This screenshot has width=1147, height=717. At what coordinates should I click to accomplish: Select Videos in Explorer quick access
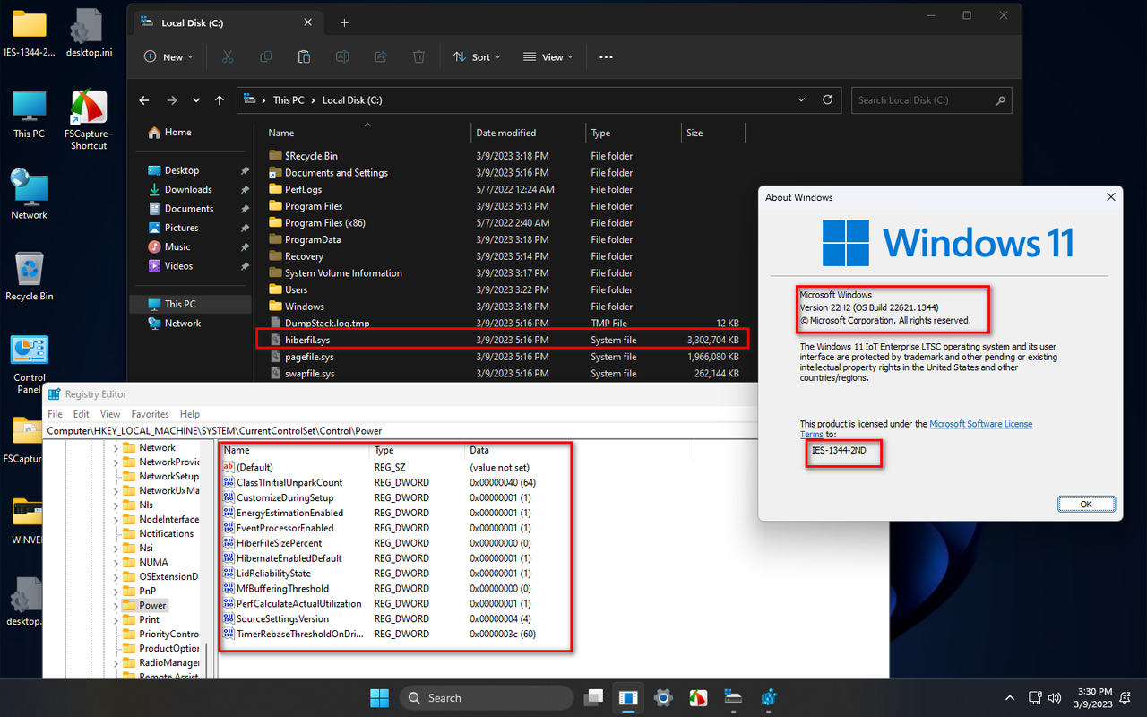178,266
